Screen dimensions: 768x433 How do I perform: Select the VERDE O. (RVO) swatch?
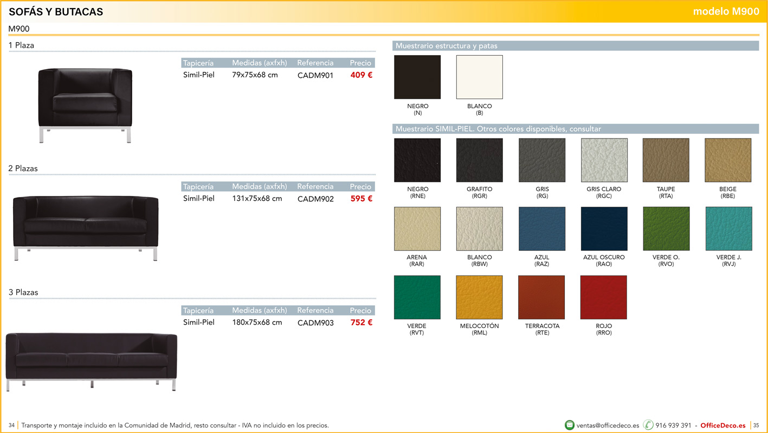tap(666, 228)
